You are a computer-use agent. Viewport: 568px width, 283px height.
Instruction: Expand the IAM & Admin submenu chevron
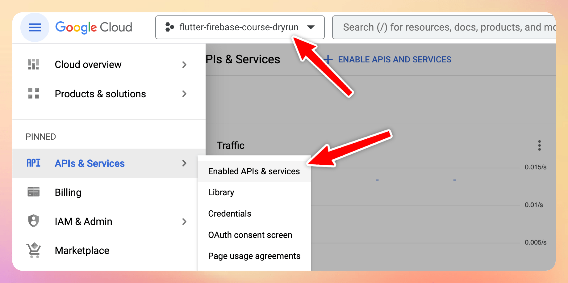(184, 222)
